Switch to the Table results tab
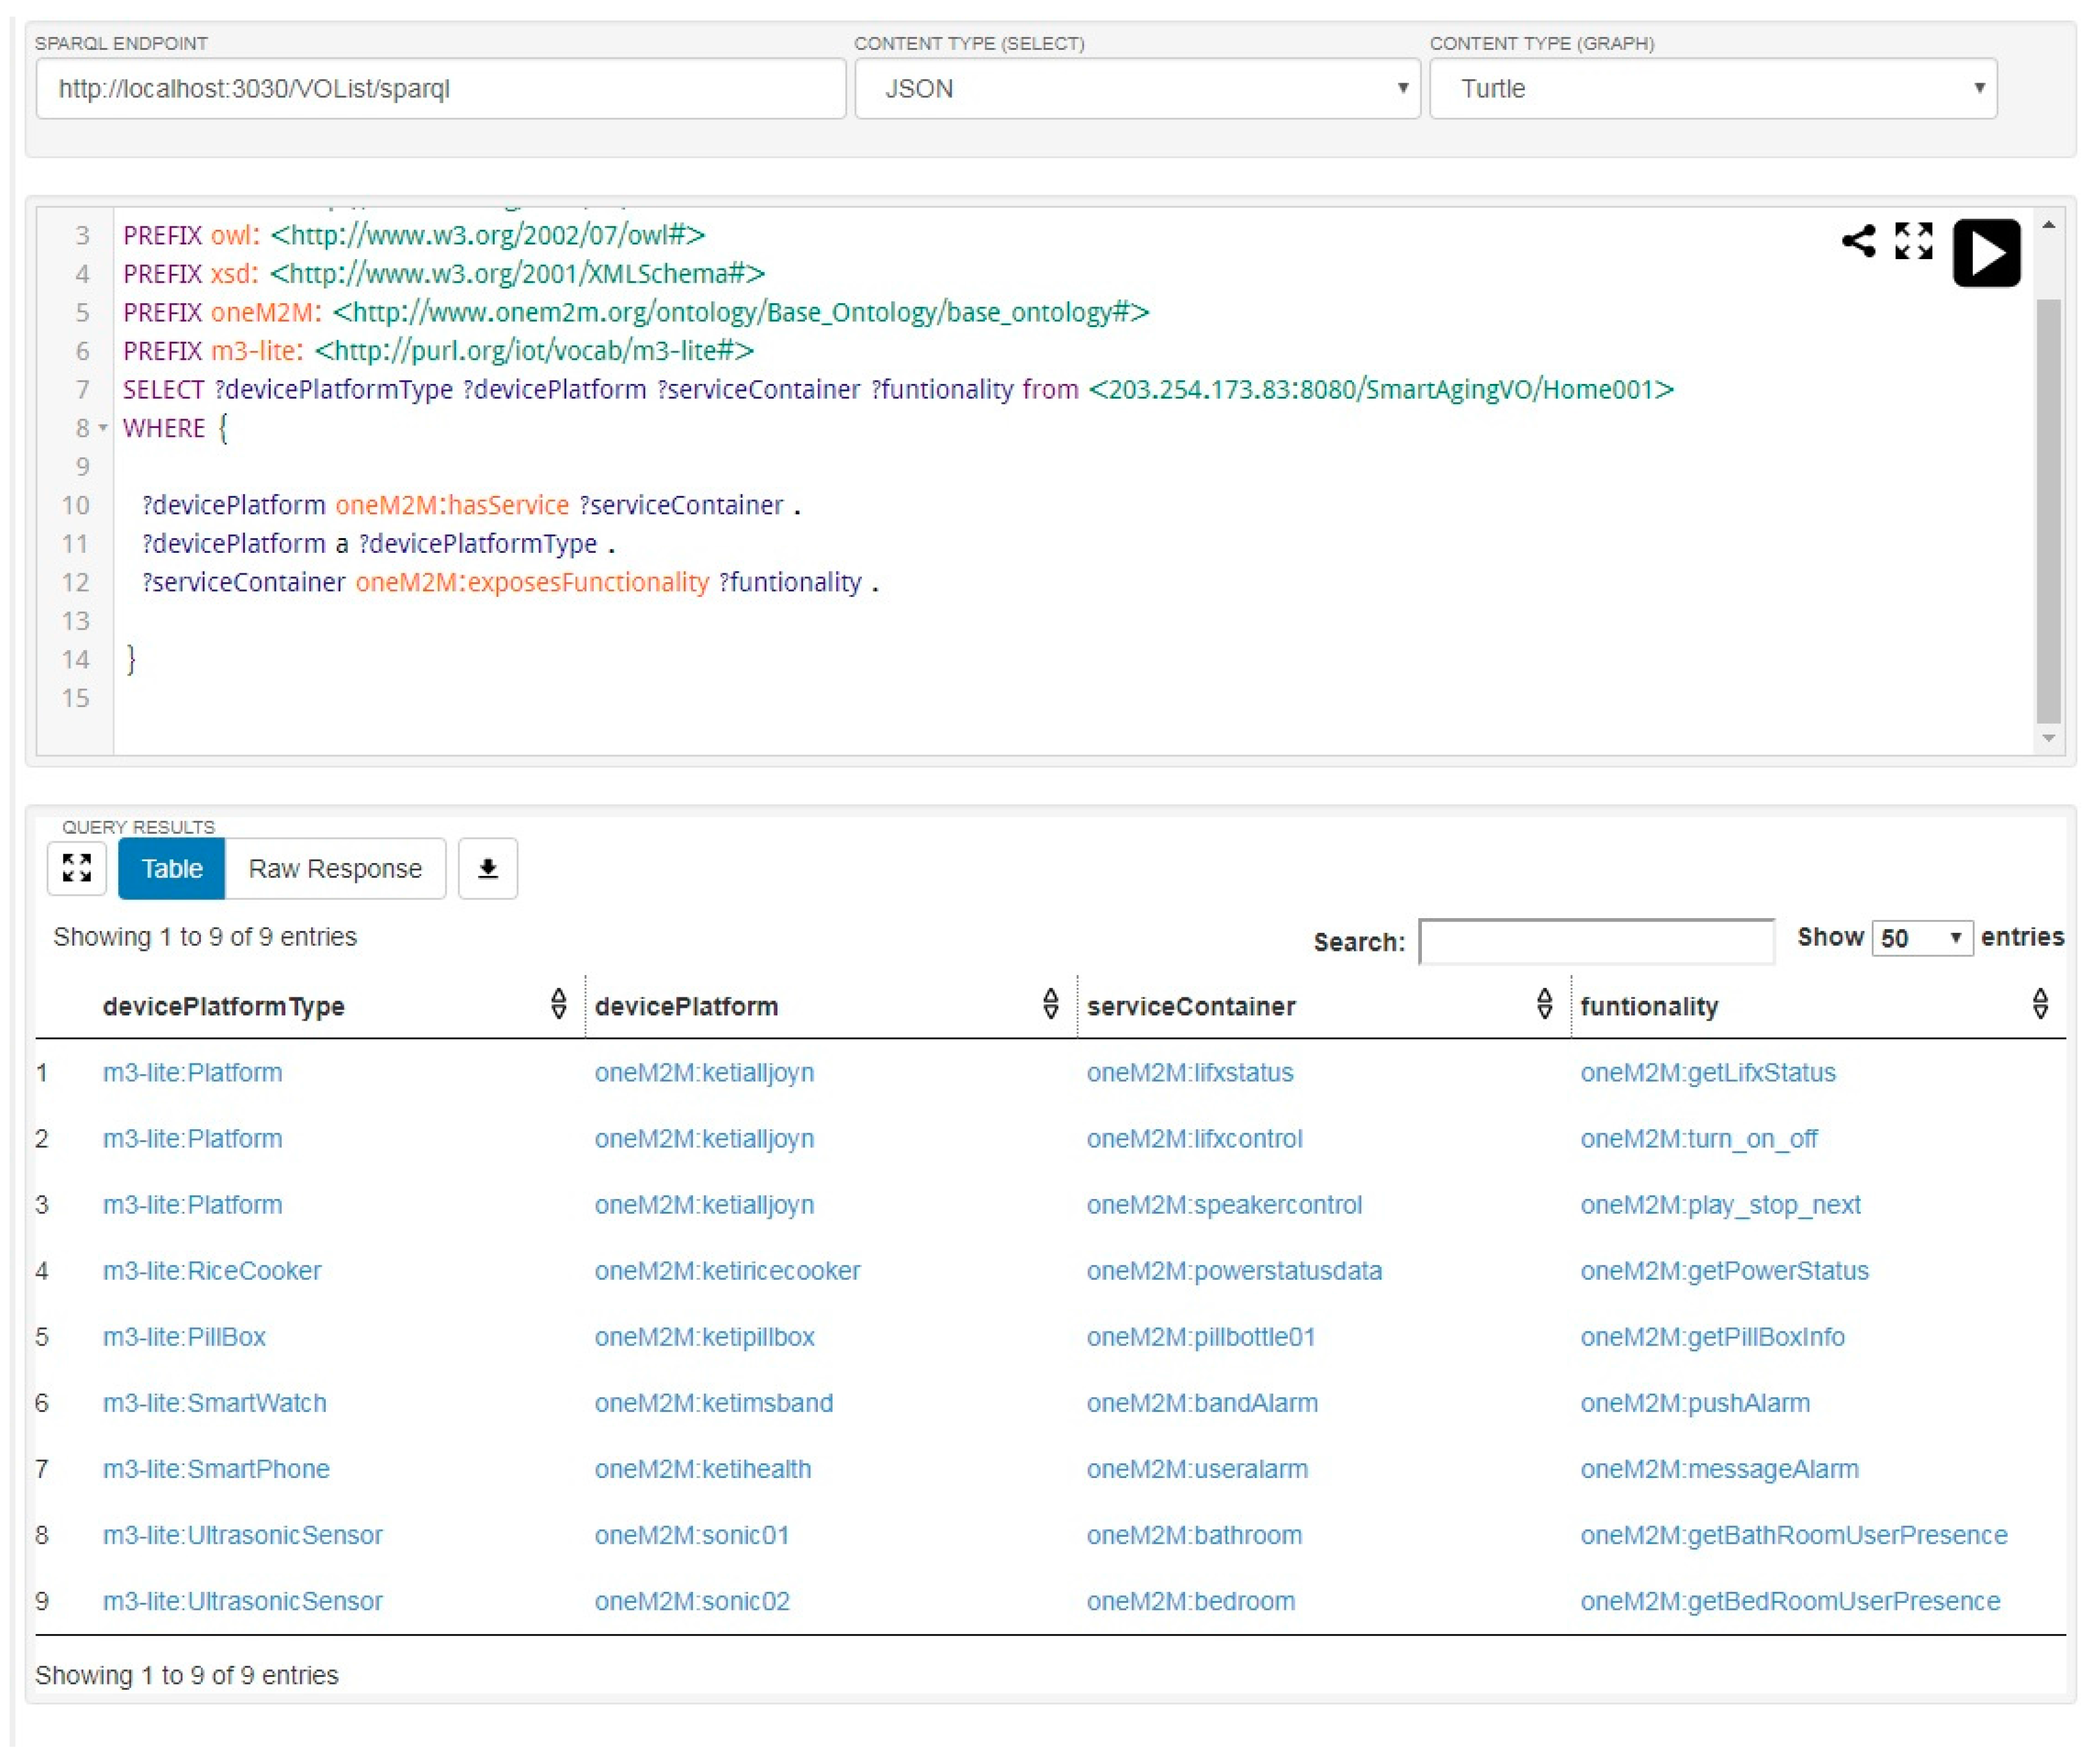The width and height of the screenshot is (2097, 1764). (171, 868)
